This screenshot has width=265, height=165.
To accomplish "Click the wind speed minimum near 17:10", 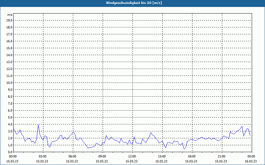I will tap(184, 149).
